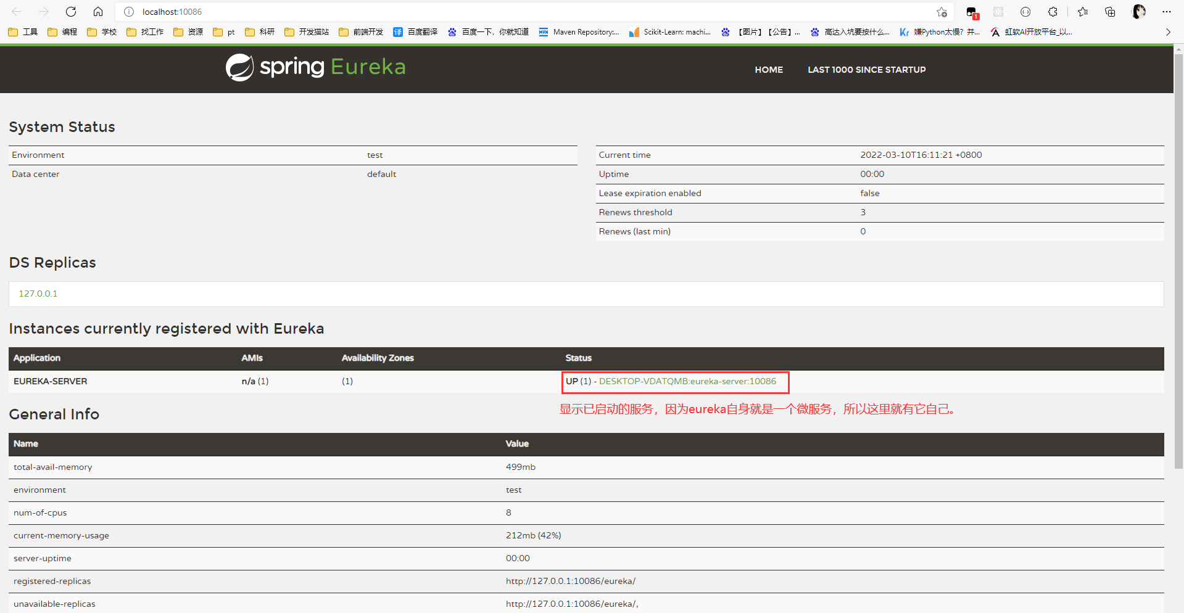Open the 高达入坑要按什么 bookmark
The height and width of the screenshot is (613, 1184).
pos(850,32)
